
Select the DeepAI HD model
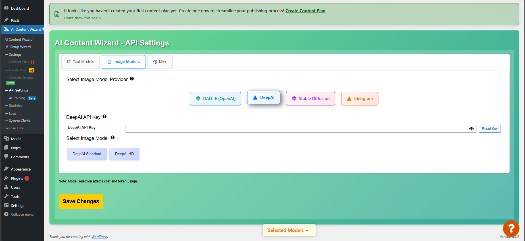click(x=124, y=154)
